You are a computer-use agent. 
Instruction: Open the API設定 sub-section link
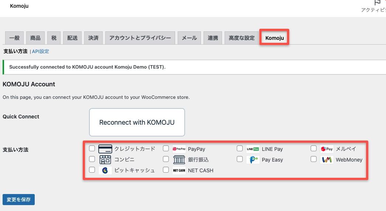(40, 51)
